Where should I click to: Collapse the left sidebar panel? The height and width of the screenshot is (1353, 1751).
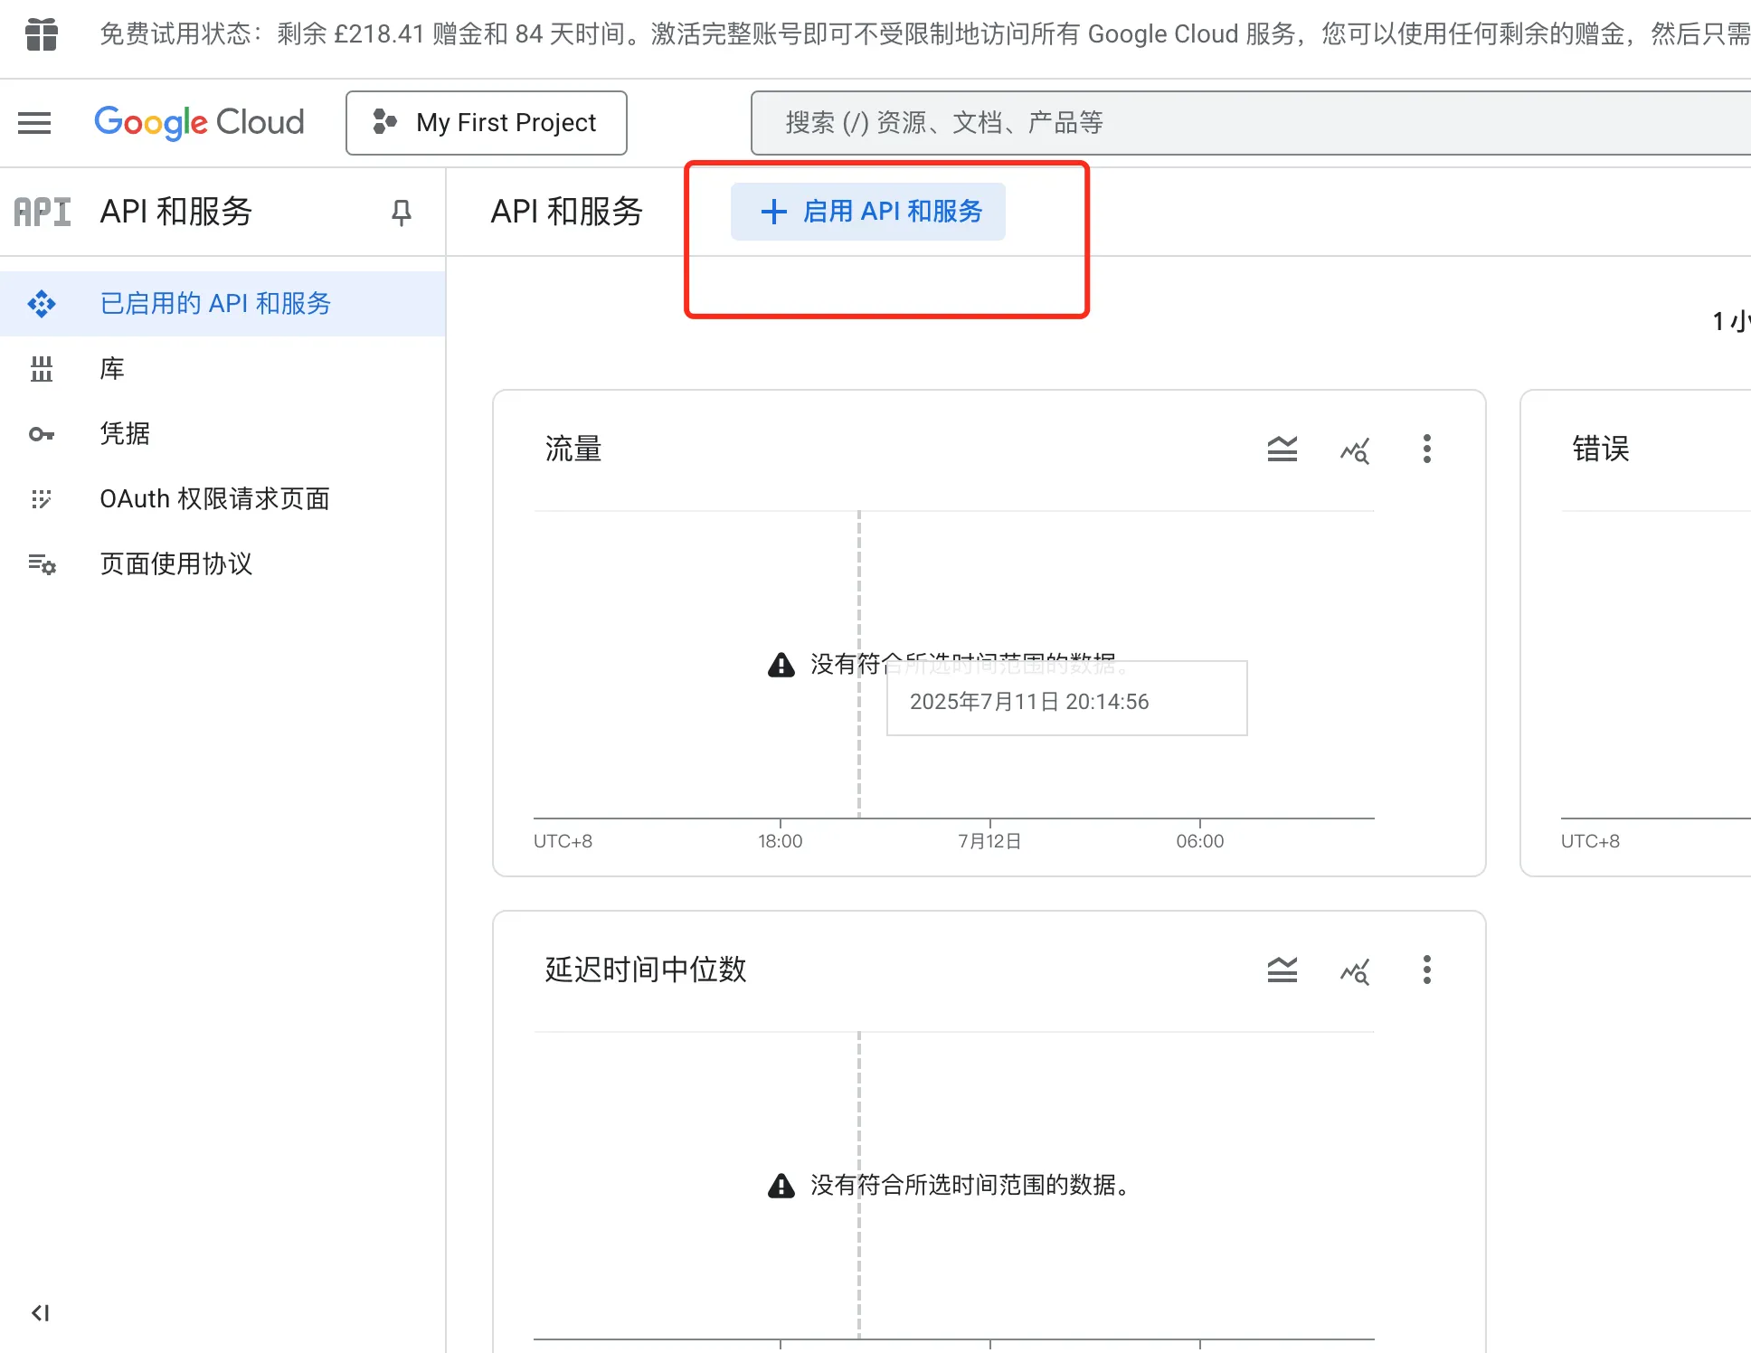(x=39, y=1312)
